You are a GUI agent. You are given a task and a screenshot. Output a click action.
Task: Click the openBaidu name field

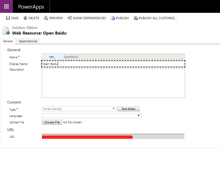[124, 57]
